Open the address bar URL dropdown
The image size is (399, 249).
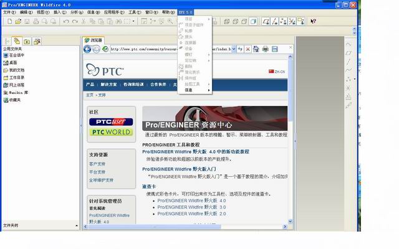tap(234, 49)
